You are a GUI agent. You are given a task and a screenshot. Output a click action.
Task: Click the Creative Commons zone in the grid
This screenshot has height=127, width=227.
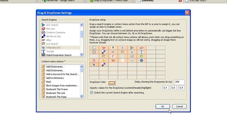point(94,52)
